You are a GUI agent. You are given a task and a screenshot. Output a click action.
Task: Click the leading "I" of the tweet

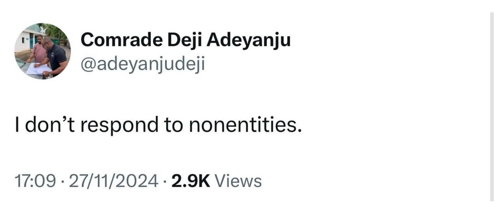(x=16, y=125)
